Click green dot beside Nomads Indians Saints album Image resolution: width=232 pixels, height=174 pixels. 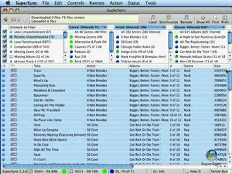coord(176,57)
